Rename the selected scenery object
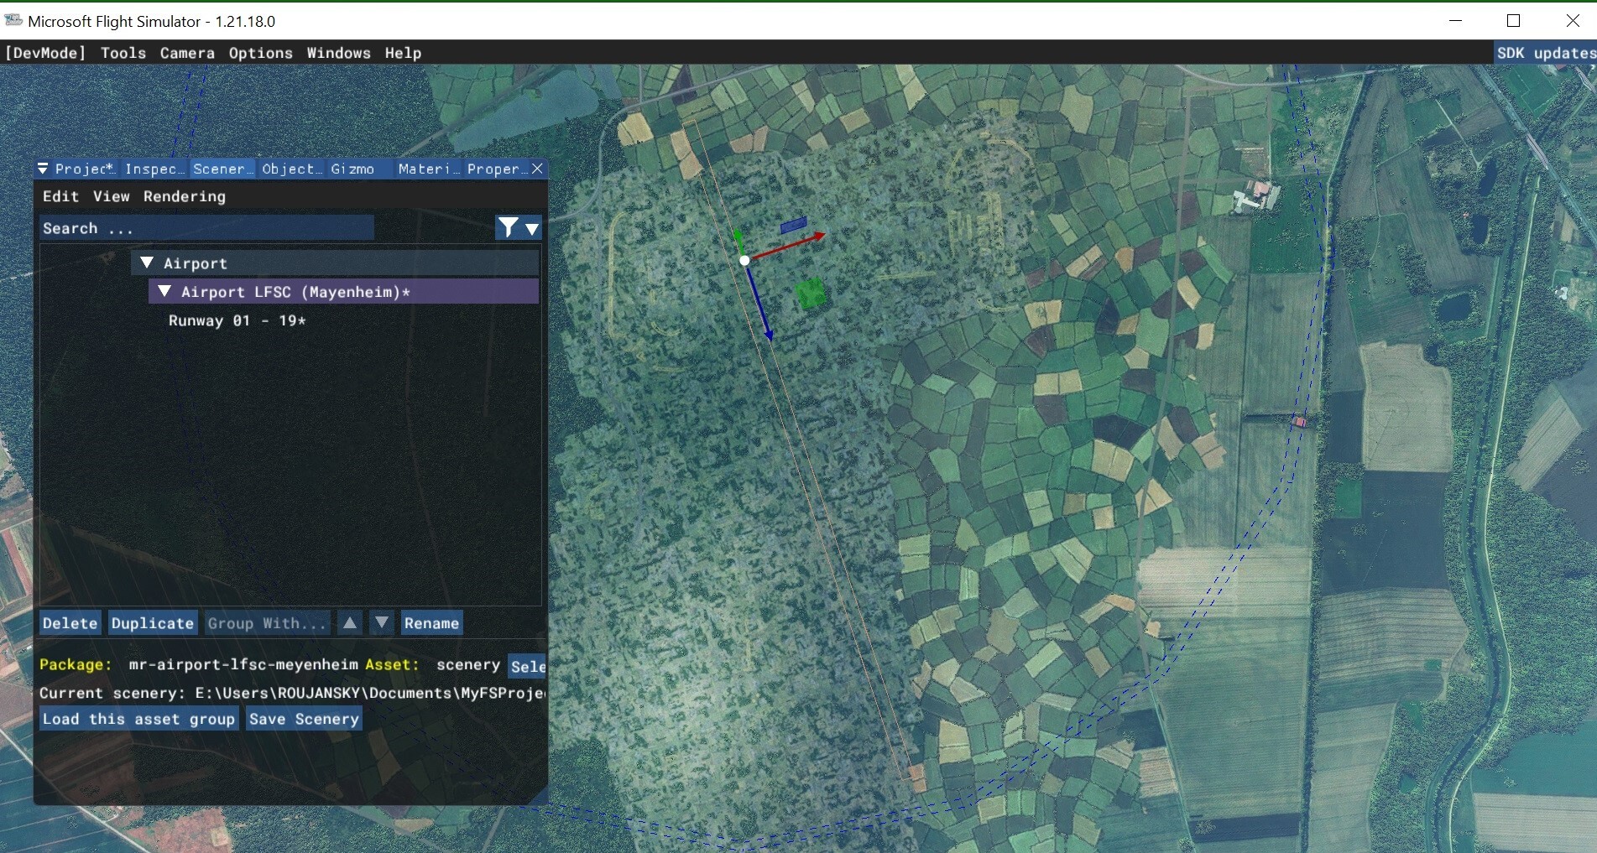Screen dimensions: 1597x853 coord(431,622)
